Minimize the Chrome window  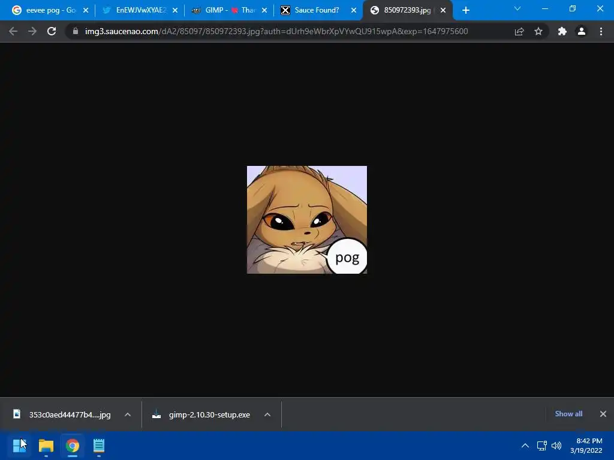(x=544, y=8)
